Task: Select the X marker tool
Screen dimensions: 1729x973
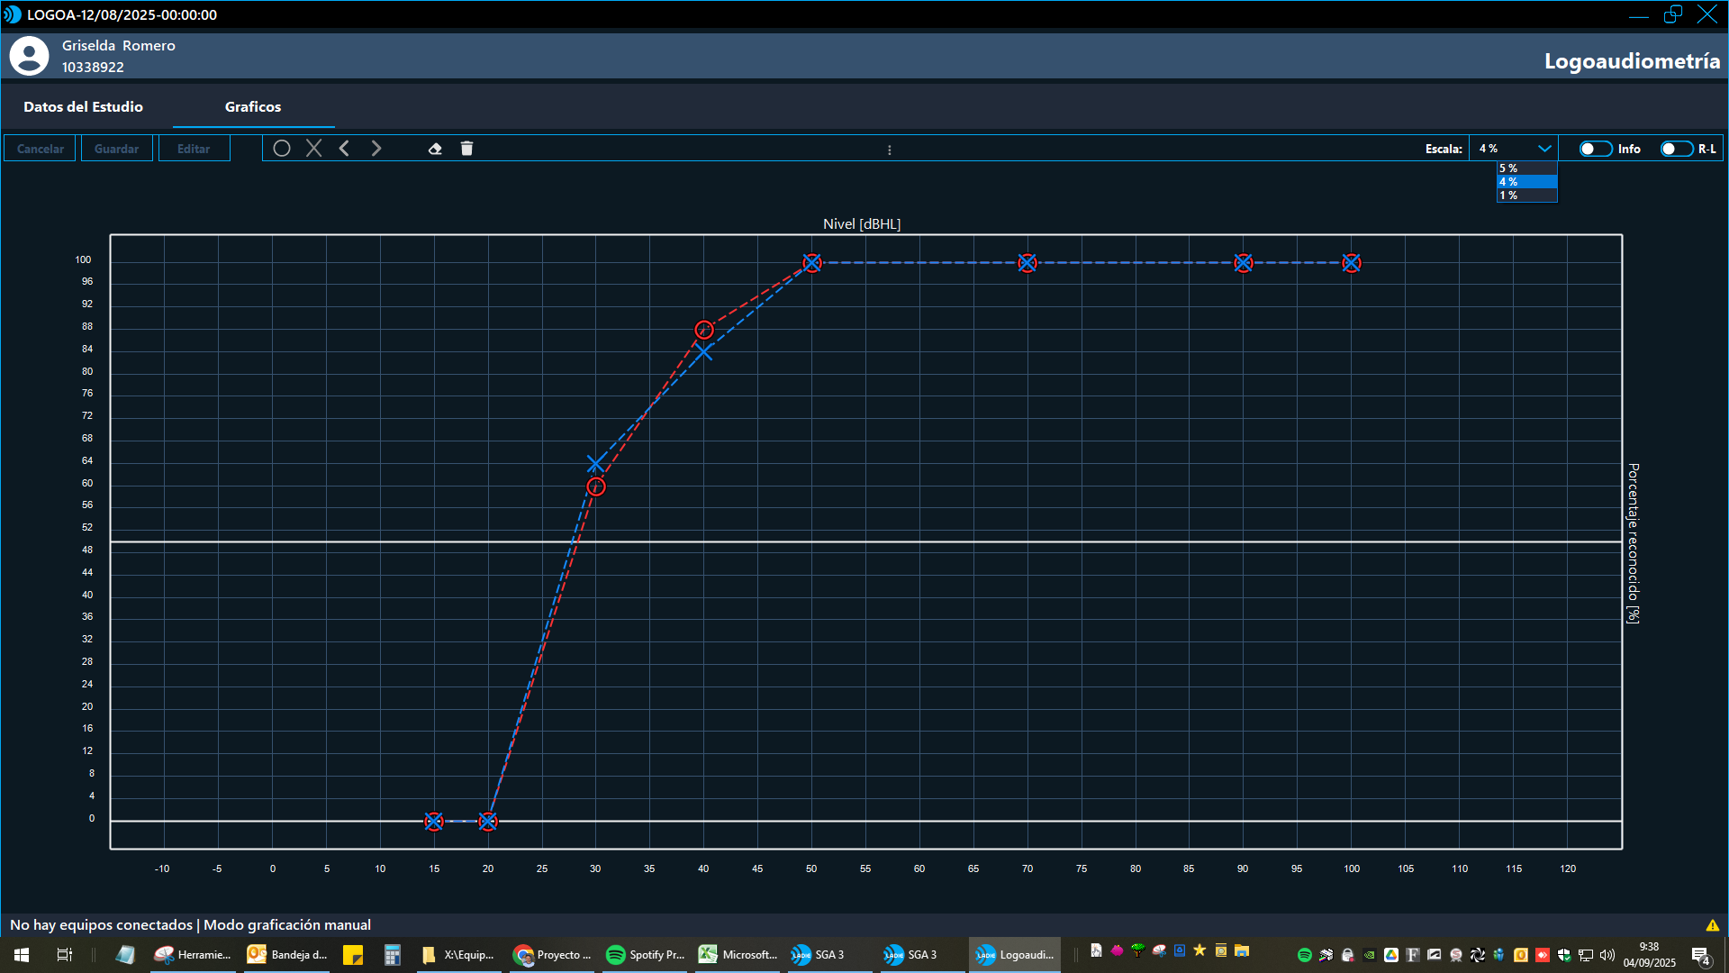Action: pos(313,149)
